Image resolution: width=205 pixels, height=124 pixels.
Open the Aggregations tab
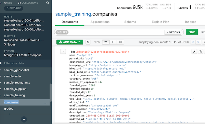click(100, 22)
